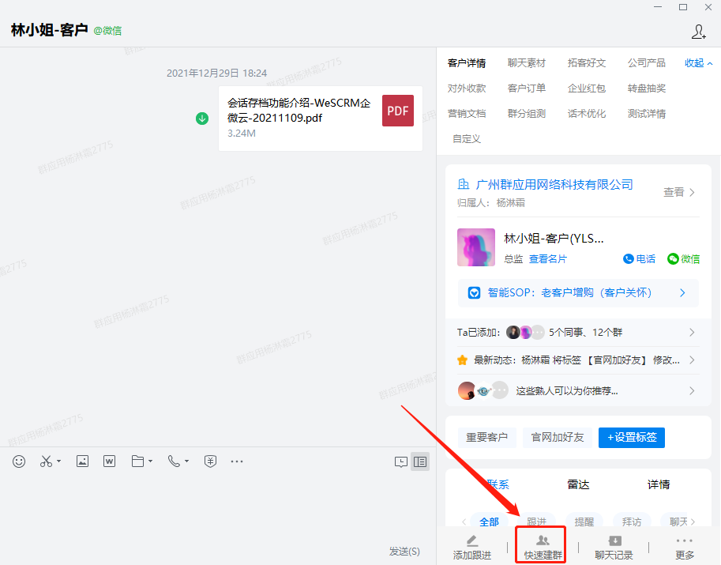The width and height of the screenshot is (721, 565).
Task: Click the +设置标签 button
Action: (x=631, y=437)
